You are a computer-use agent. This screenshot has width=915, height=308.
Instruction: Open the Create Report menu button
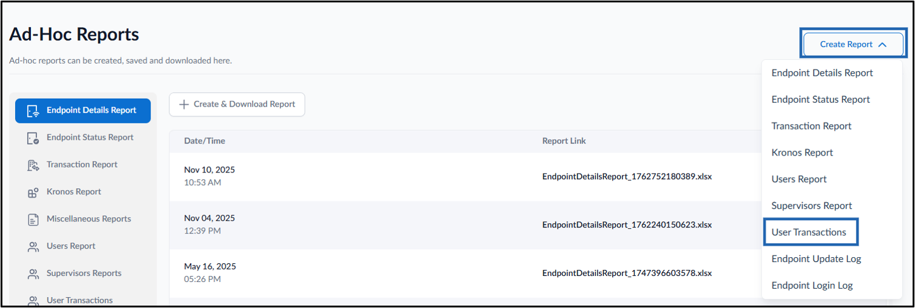pyautogui.click(x=853, y=44)
